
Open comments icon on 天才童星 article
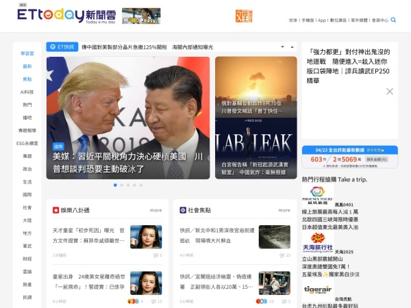155,255
